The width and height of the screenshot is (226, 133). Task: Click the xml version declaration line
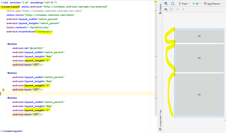tap(29, 2)
